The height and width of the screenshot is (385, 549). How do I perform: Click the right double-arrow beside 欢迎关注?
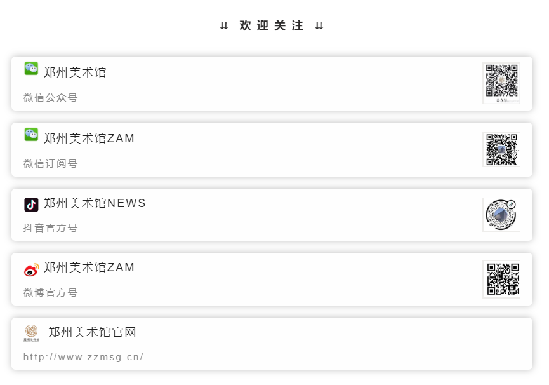click(319, 26)
